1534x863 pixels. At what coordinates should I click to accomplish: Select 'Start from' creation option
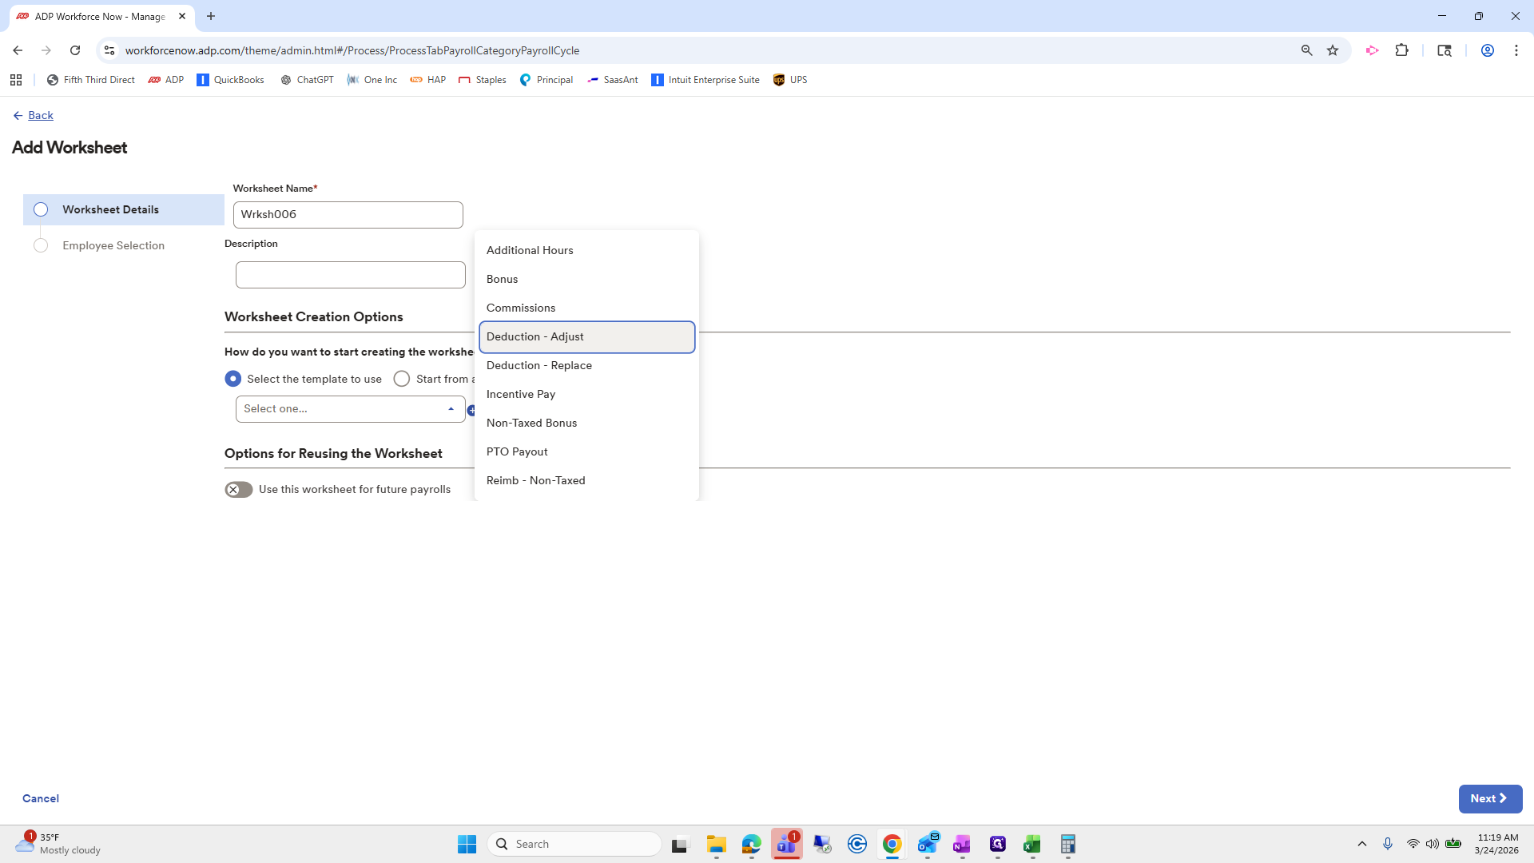pos(402,378)
